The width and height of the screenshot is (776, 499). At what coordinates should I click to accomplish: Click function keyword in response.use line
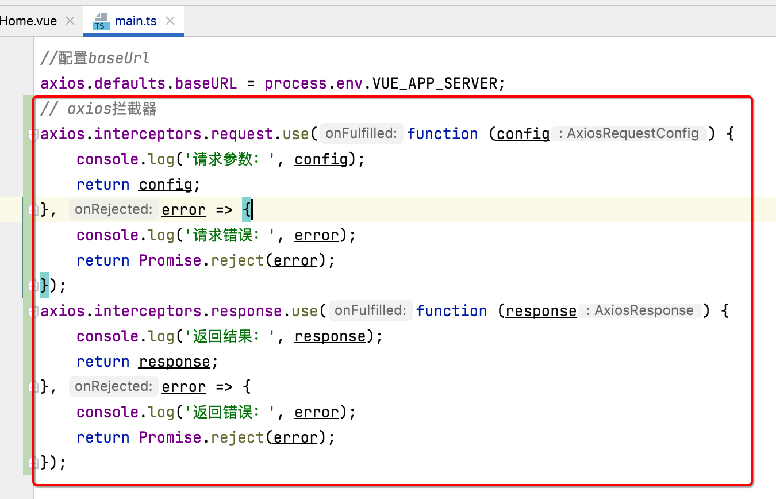coord(452,311)
